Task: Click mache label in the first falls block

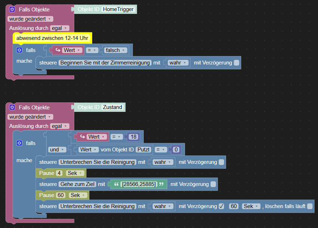Action: click(x=24, y=61)
